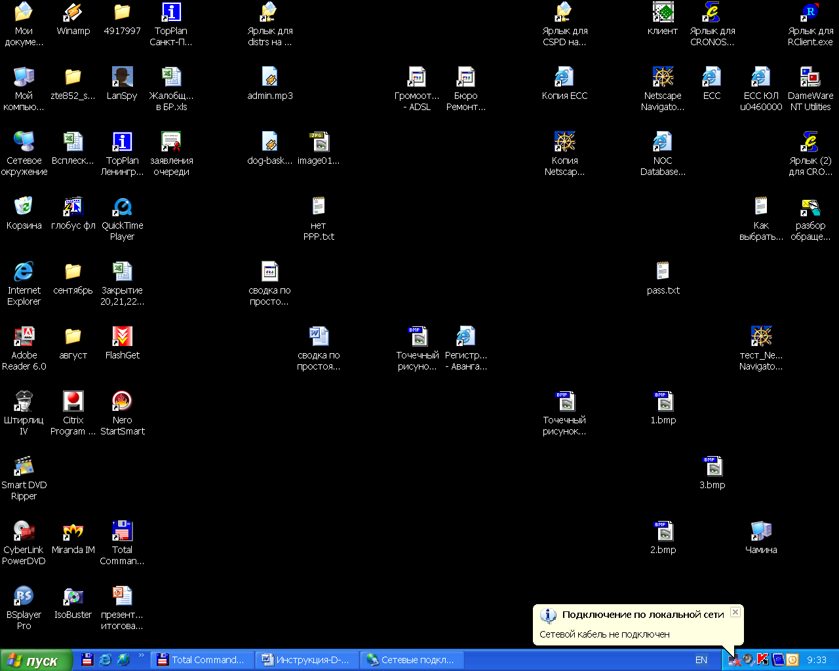Open CyberLink PowerDVD shortcut

point(24,543)
